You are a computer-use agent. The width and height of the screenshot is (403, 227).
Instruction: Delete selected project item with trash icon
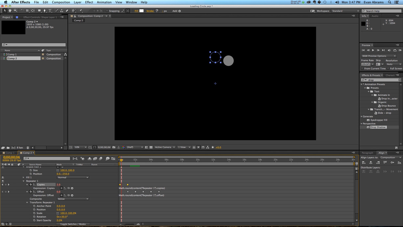[28, 148]
